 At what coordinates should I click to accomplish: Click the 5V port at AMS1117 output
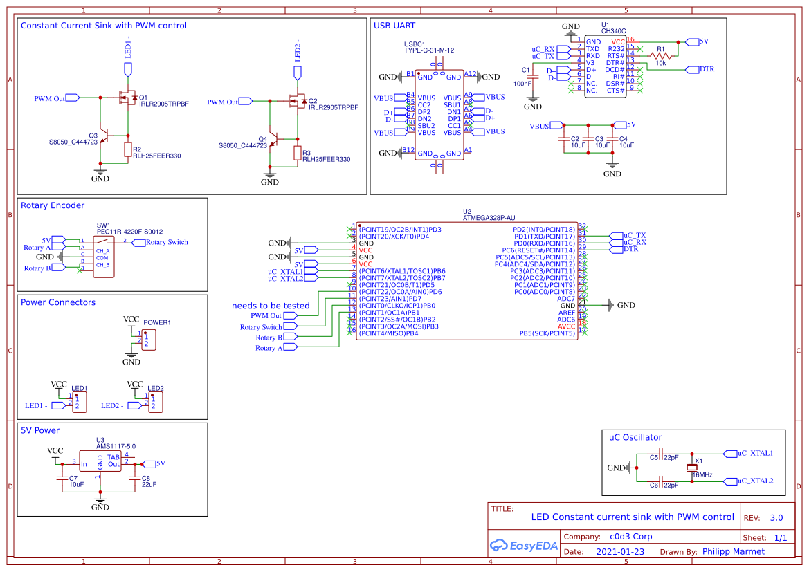click(x=154, y=463)
